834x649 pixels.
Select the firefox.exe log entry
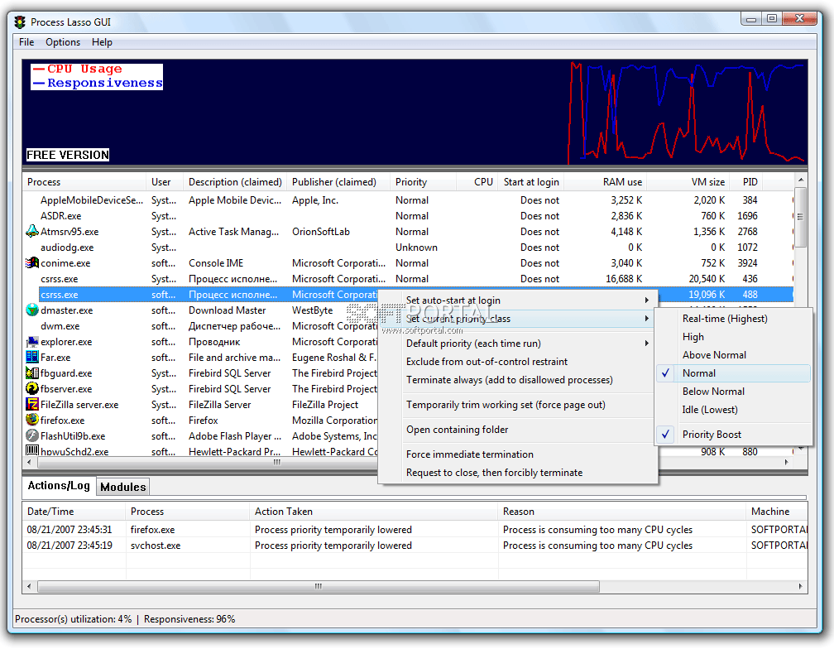(x=415, y=529)
